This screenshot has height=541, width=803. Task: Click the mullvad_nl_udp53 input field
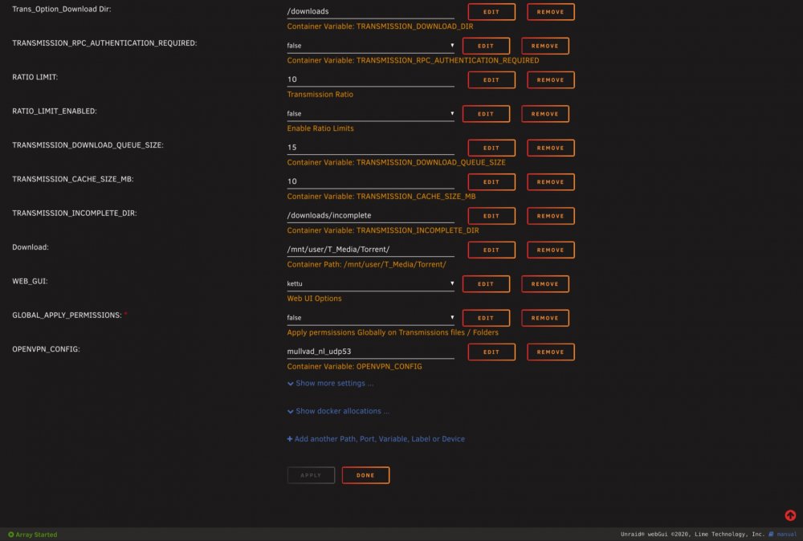(370, 351)
